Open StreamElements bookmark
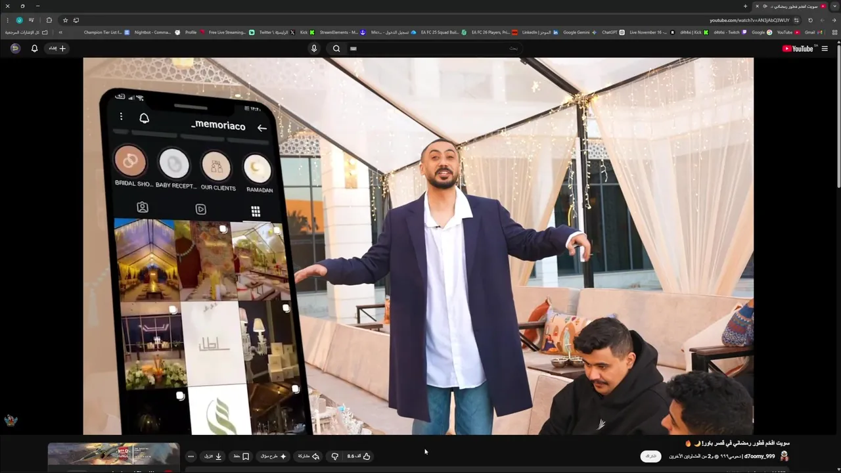 342,32
